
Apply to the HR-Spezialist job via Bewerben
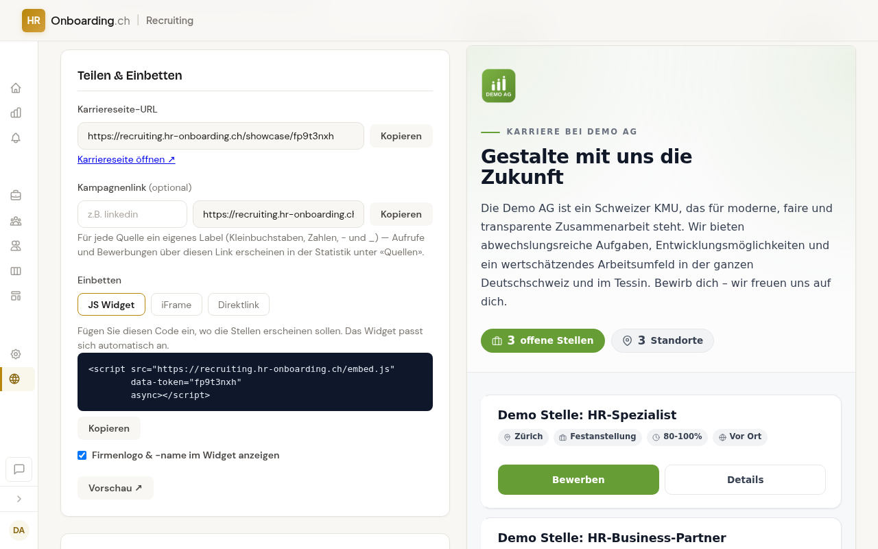click(x=578, y=480)
